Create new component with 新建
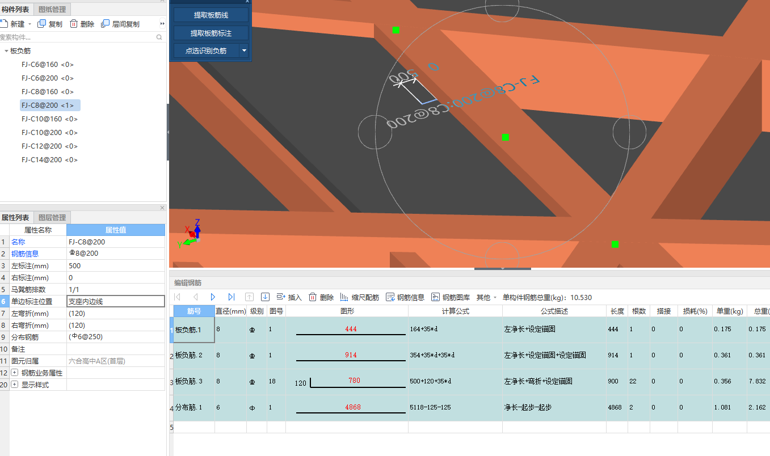 (x=12, y=24)
